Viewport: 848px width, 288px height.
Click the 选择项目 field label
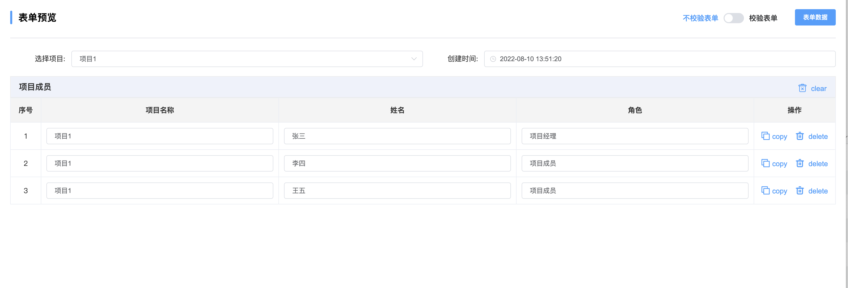tap(50, 59)
